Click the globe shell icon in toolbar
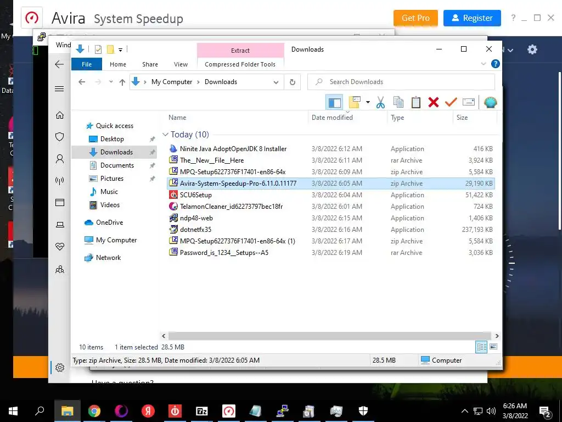 click(490, 103)
